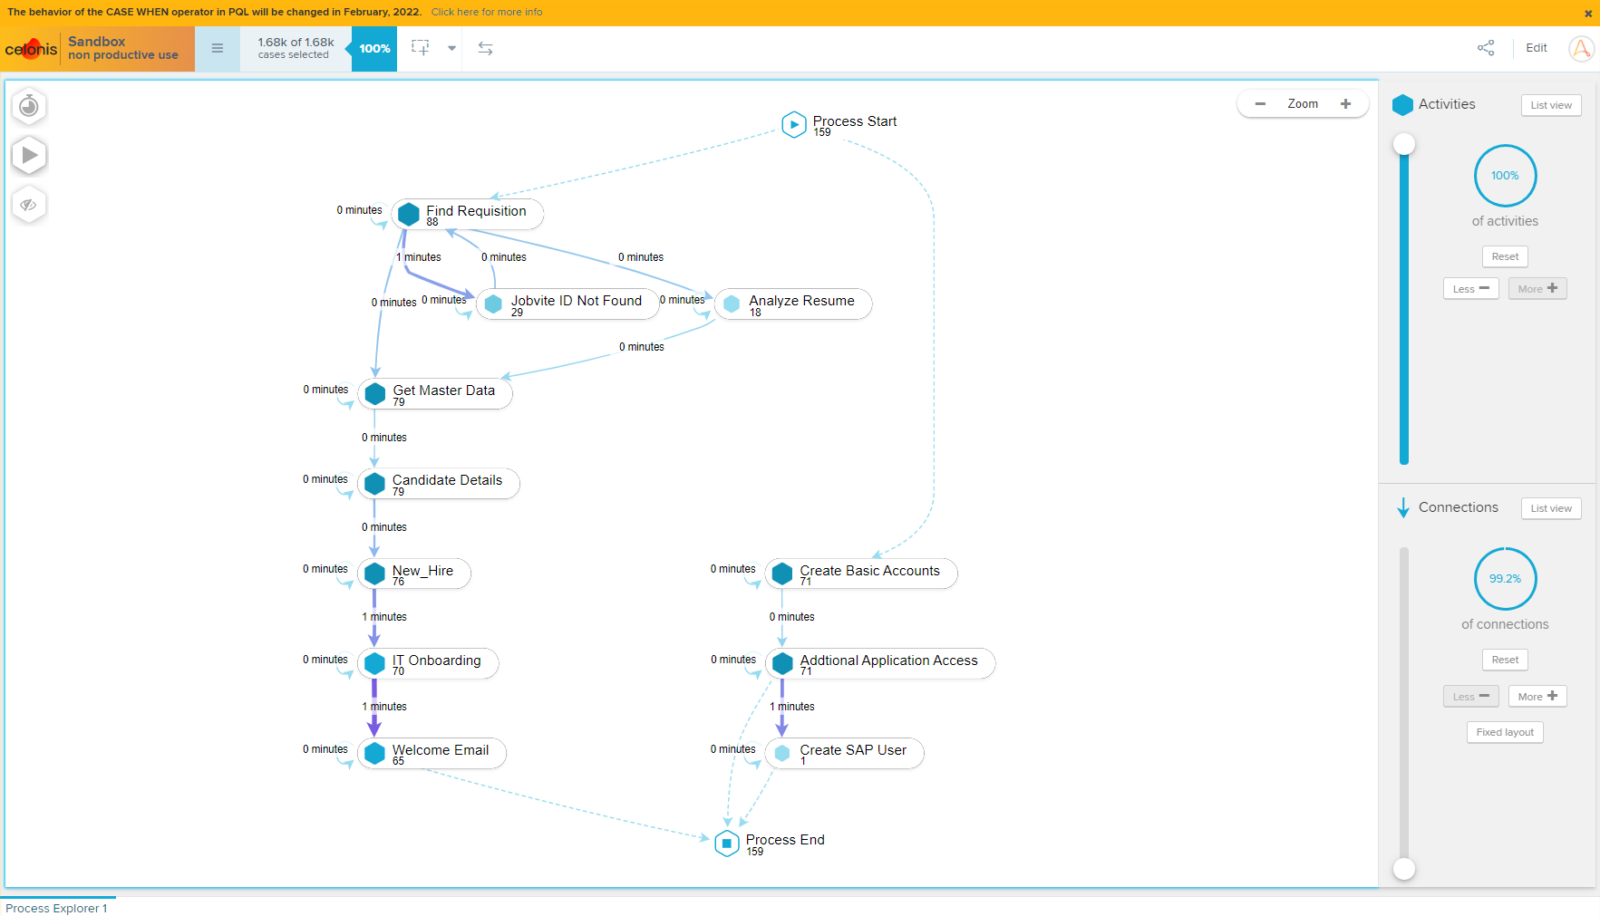Screen dimensions: 1600x916
Task: Click the 'Create SAP User' label text
Action: [x=853, y=750]
